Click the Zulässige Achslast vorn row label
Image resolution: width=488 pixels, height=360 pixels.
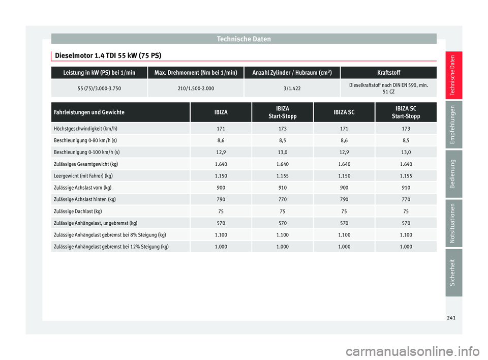tap(83, 188)
